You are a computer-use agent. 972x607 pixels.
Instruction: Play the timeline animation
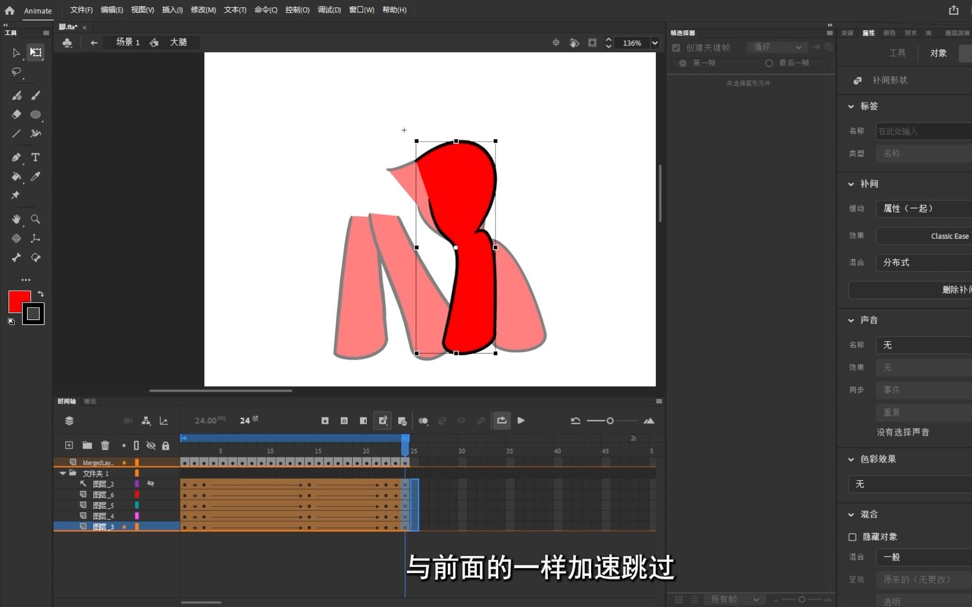click(x=521, y=420)
